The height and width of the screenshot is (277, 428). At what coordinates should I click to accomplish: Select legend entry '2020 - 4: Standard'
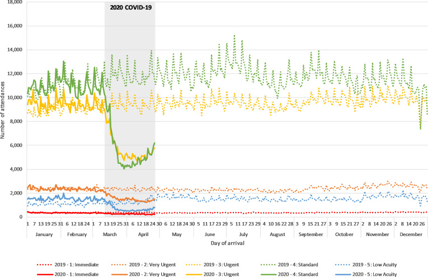coord(289,274)
